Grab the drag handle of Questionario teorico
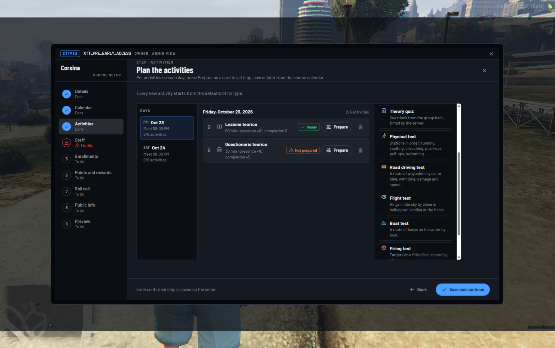The width and height of the screenshot is (555, 348). click(x=209, y=150)
